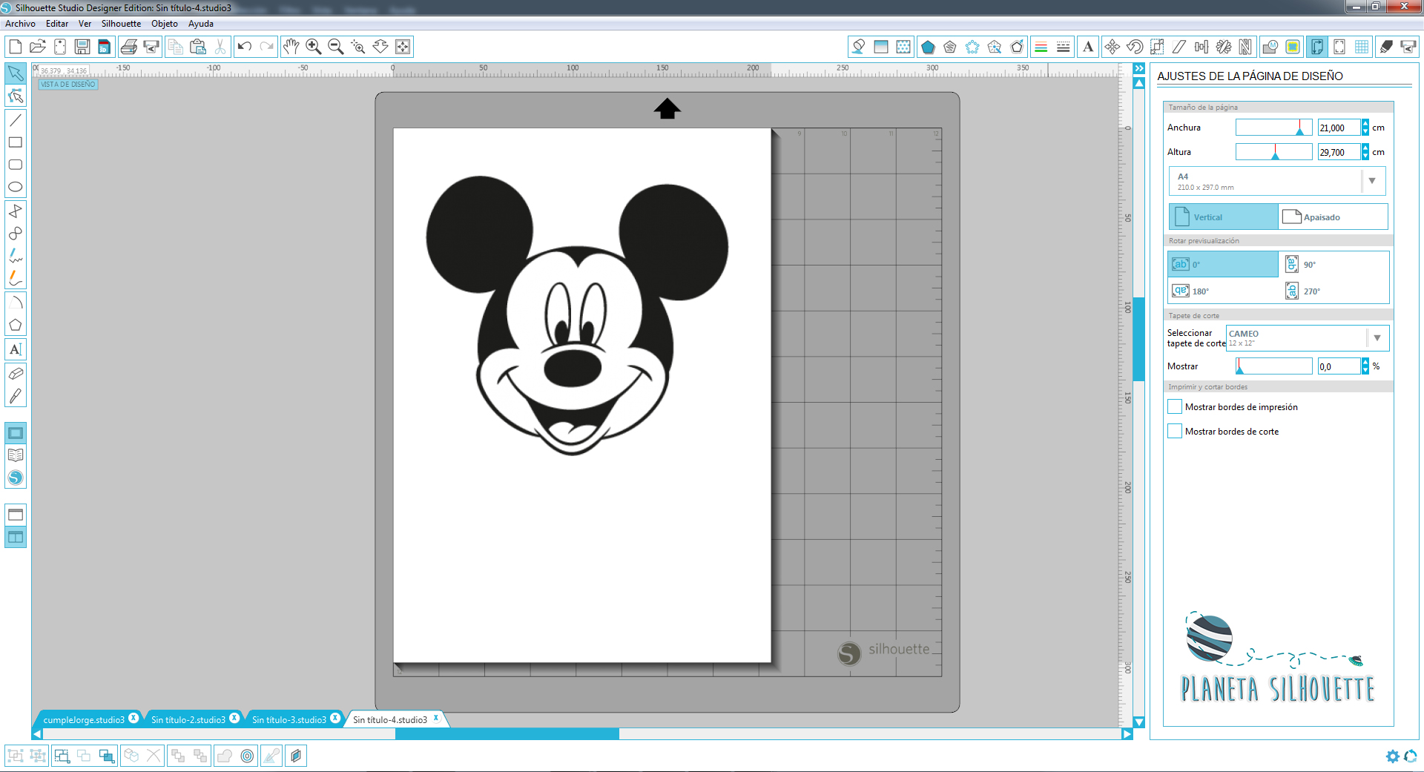Pick the Draw a Rounded Rectangle tool
This screenshot has height=772, width=1424.
[x=16, y=165]
